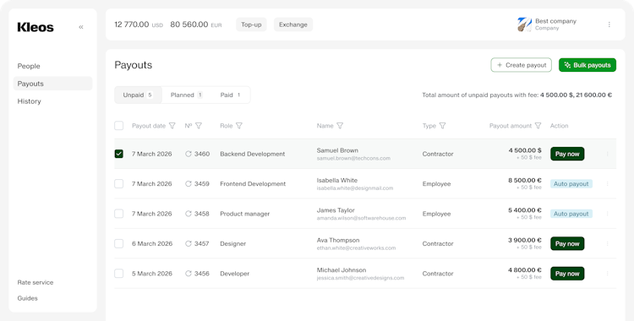The height and width of the screenshot is (321, 634).
Task: Open History in the sidebar
Action: [29, 101]
